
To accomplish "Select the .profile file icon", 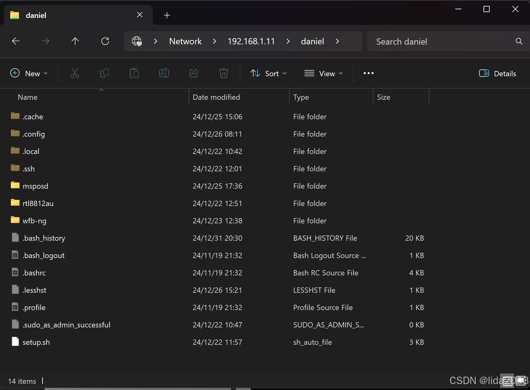I will [x=15, y=307].
